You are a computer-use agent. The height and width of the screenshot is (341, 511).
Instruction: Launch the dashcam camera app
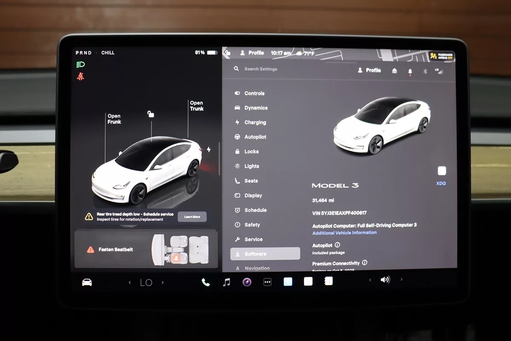pos(247,282)
